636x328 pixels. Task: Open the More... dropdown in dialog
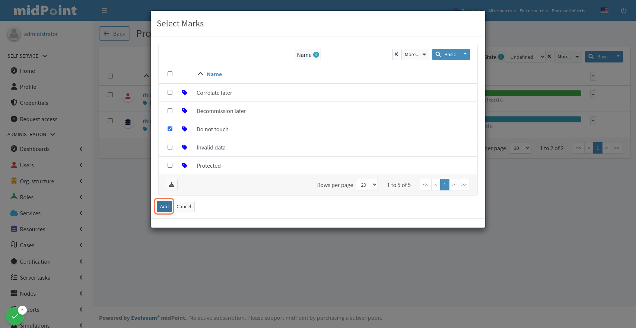point(415,54)
